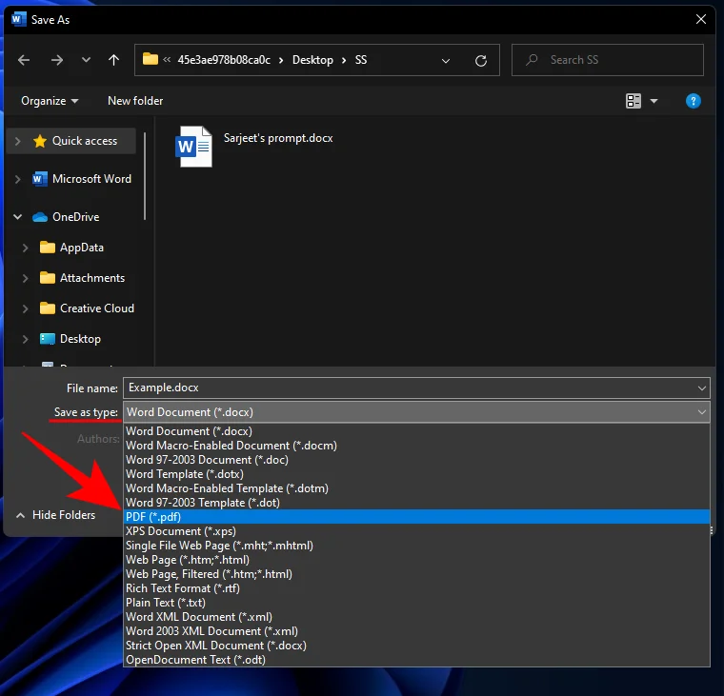Choose Rich Text Format (*.rtf)
Viewport: 724px width, 696px height.
click(416, 588)
